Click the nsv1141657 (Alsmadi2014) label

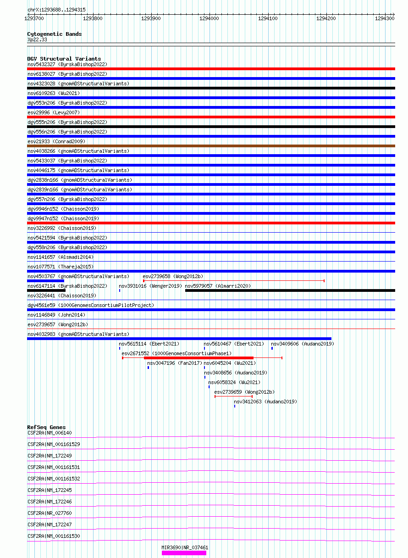click(61, 257)
